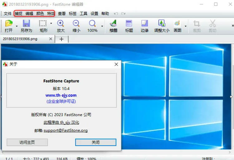The height and width of the screenshot is (160, 234).
Task: Click the FastStone icon in the main title bar
Action: [x=5, y=4]
